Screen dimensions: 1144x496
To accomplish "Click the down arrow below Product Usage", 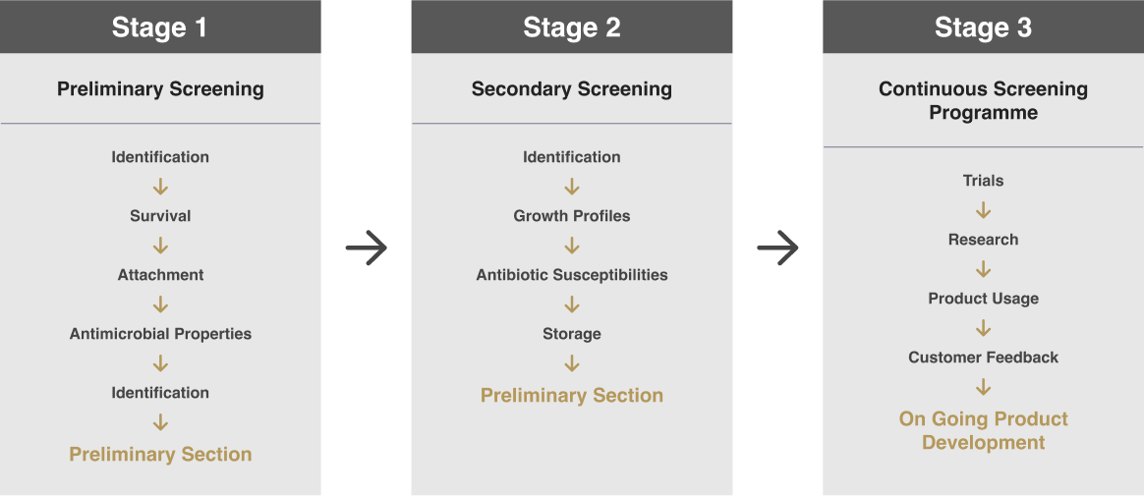I will tap(983, 328).
